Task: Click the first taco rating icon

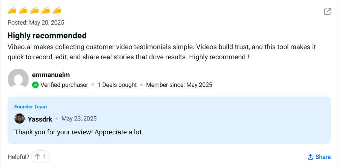Action: point(12,11)
